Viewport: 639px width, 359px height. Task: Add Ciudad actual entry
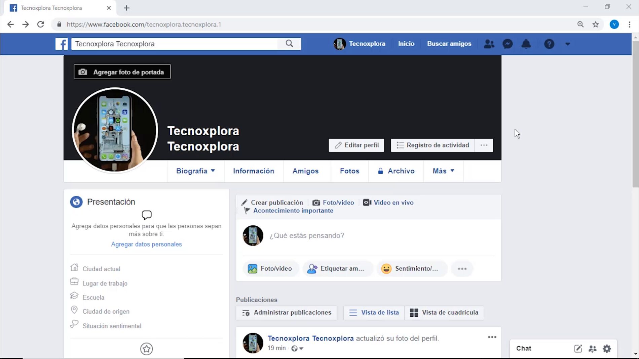coord(101,269)
